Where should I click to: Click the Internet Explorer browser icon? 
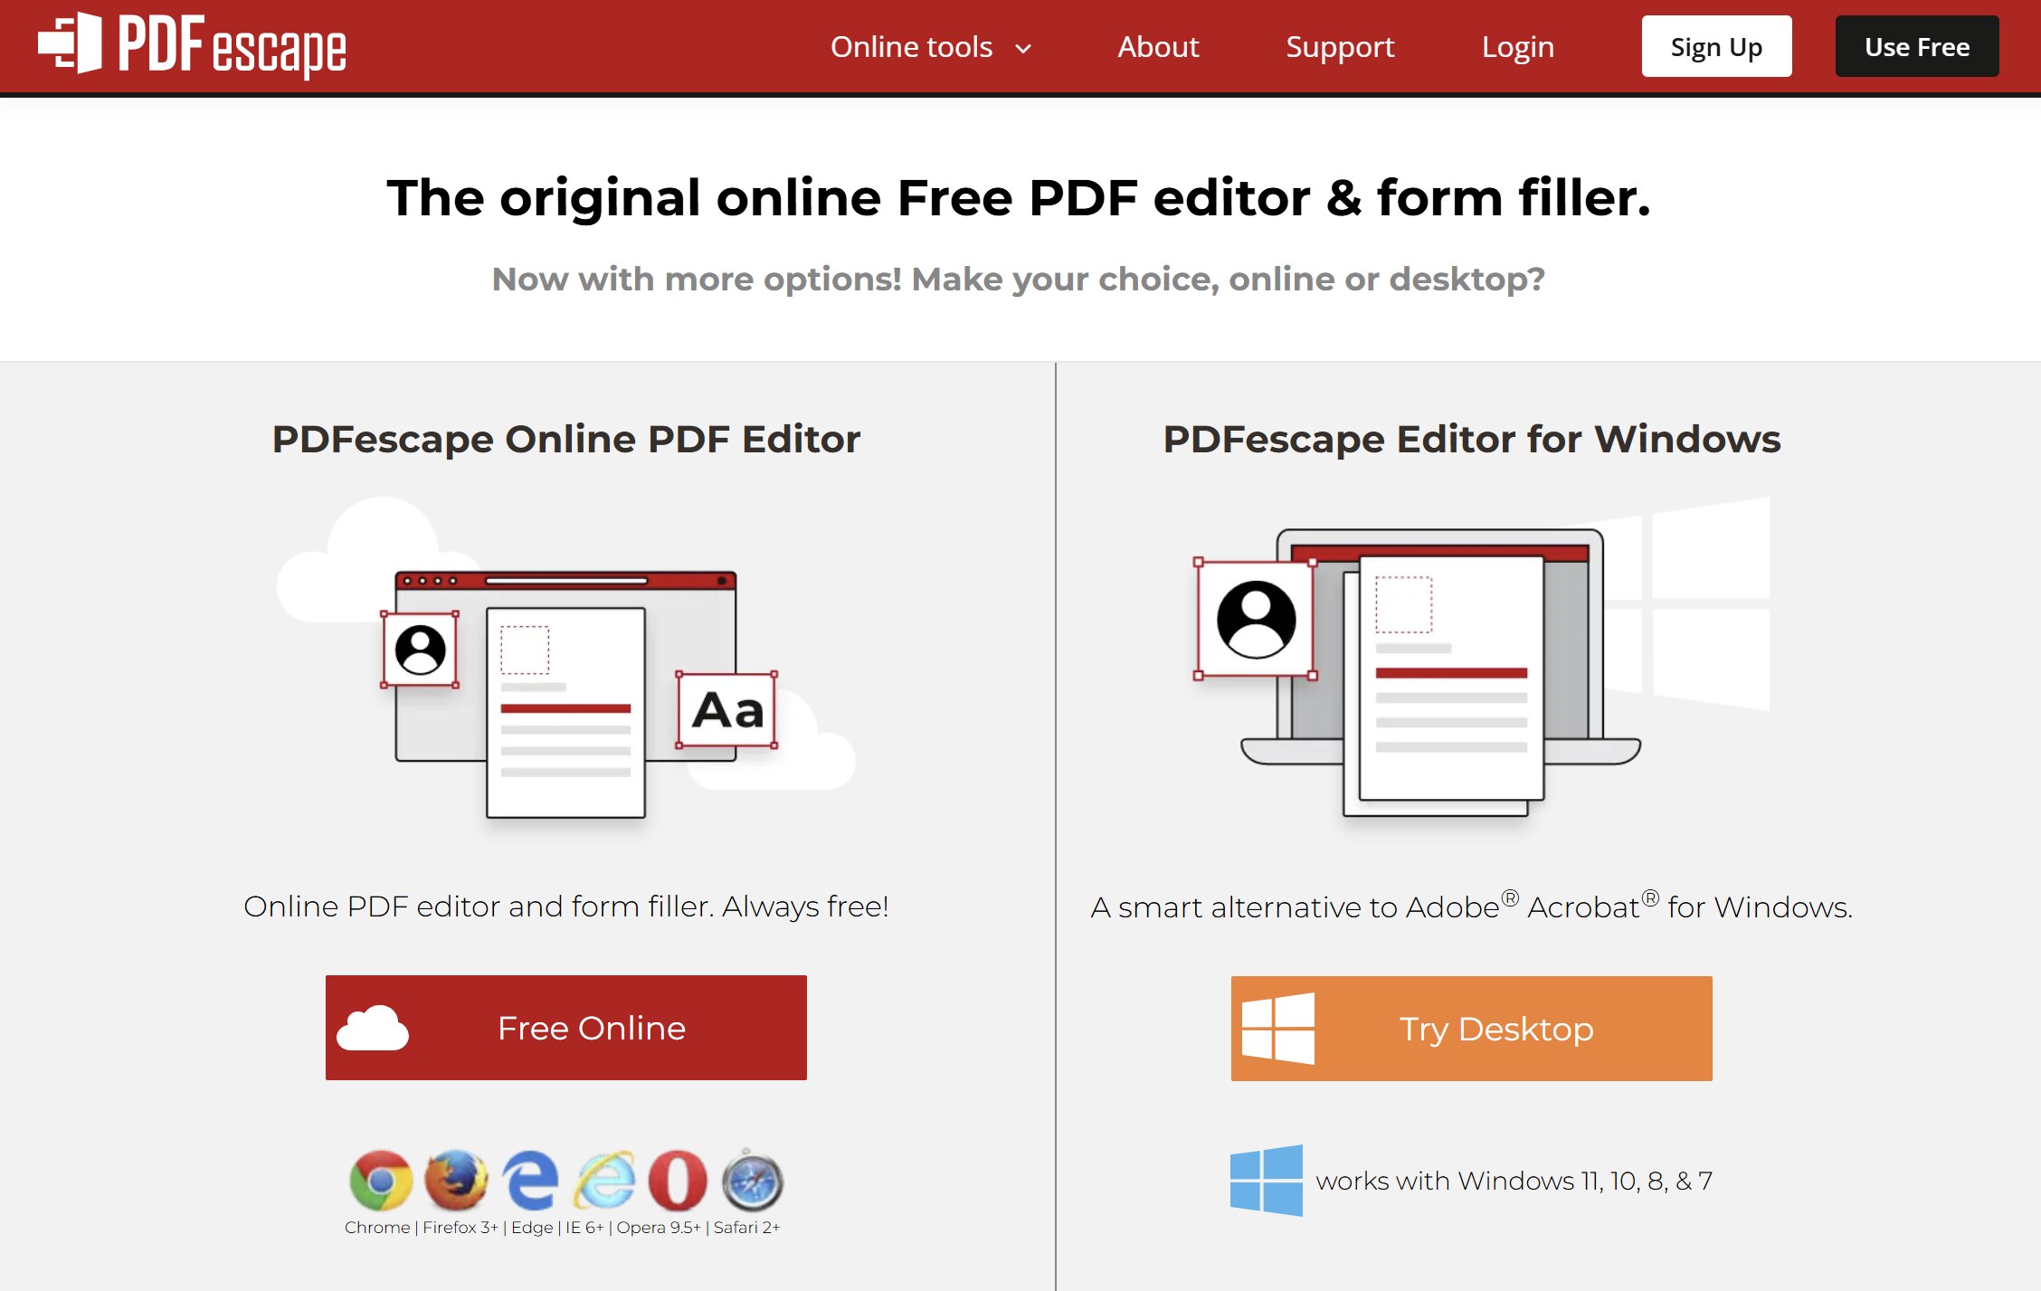[x=604, y=1181]
